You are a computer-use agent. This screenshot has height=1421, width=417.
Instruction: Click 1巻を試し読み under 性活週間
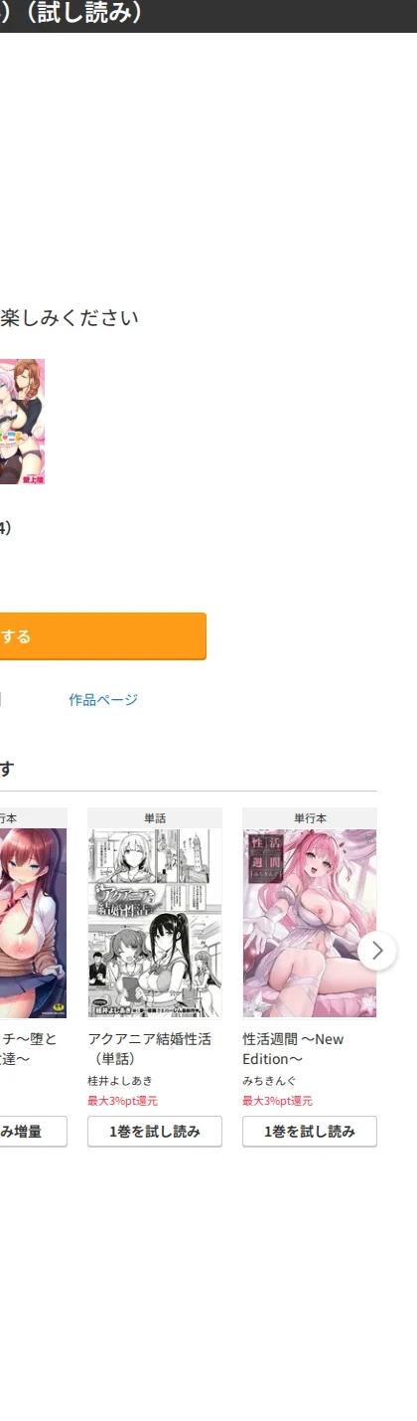310,1132
